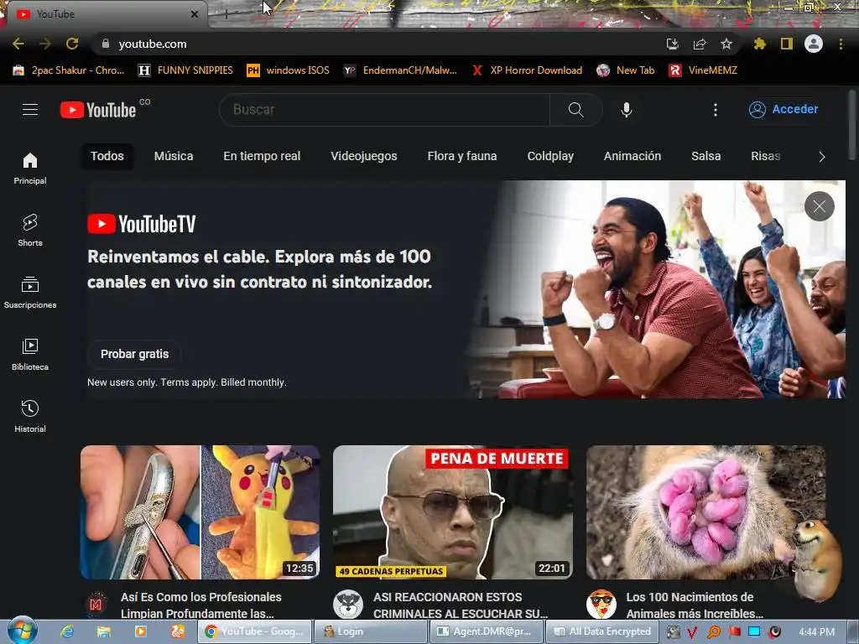
Task: Click the 4:44 PM system clock
Action: pyautogui.click(x=816, y=632)
